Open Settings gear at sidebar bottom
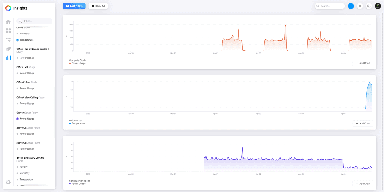 click(8, 182)
